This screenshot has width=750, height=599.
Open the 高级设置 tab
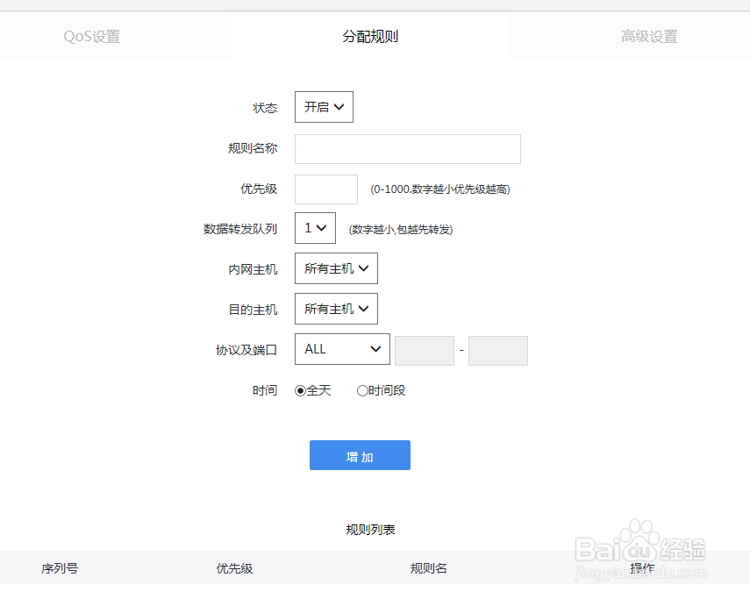649,36
